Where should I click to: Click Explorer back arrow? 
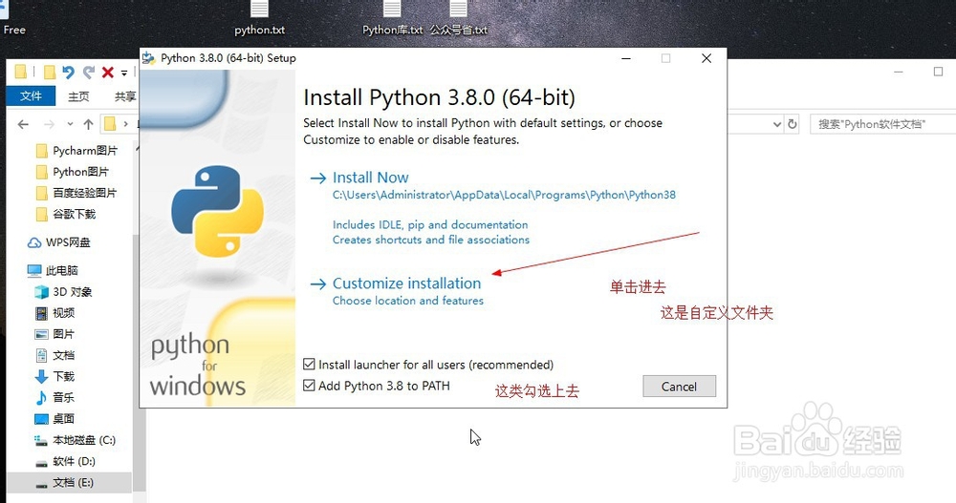[23, 124]
